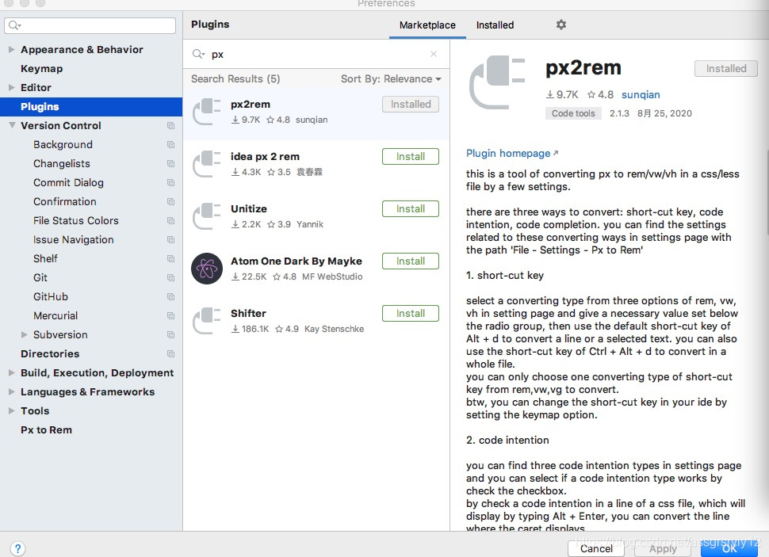Click the project-level icon beside Mercurial

coord(170,316)
